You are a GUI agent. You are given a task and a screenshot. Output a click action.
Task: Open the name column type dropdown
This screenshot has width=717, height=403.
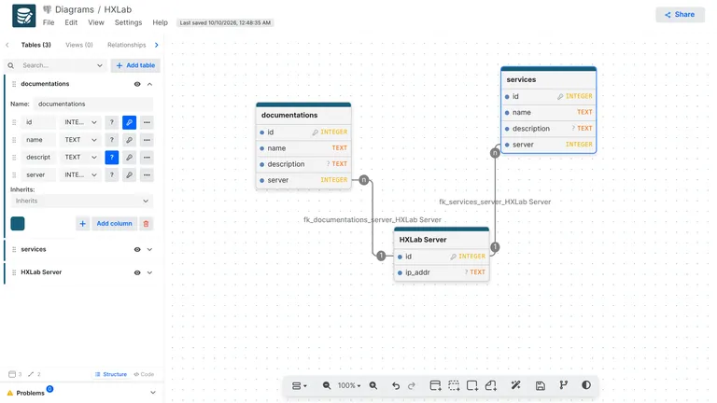coord(80,140)
